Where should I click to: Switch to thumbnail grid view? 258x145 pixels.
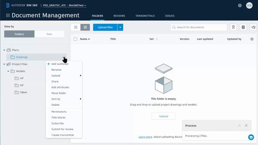(76, 27)
